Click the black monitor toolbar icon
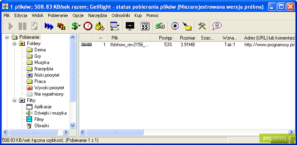Screen dimensions: 297x145 pos(130,26)
